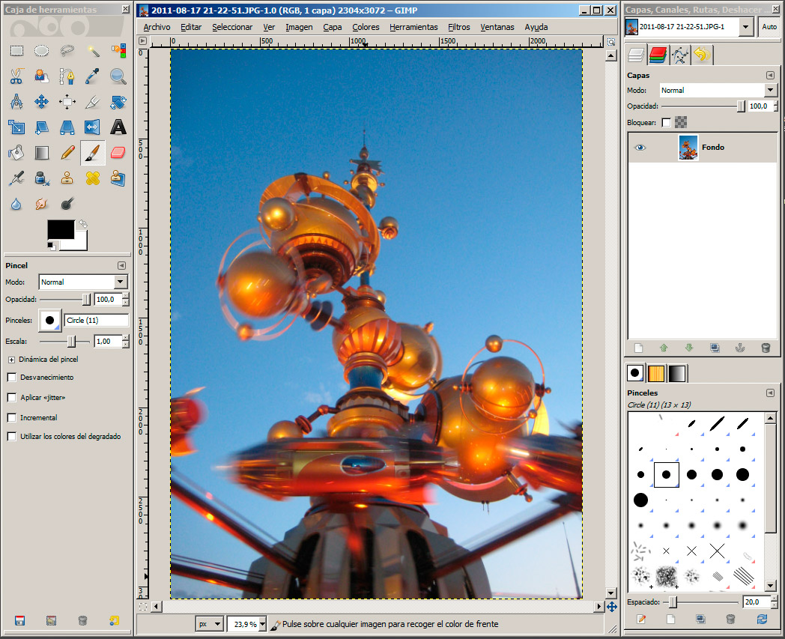Select the Pencil tool
Screen dimensions: 785x639
coord(67,153)
